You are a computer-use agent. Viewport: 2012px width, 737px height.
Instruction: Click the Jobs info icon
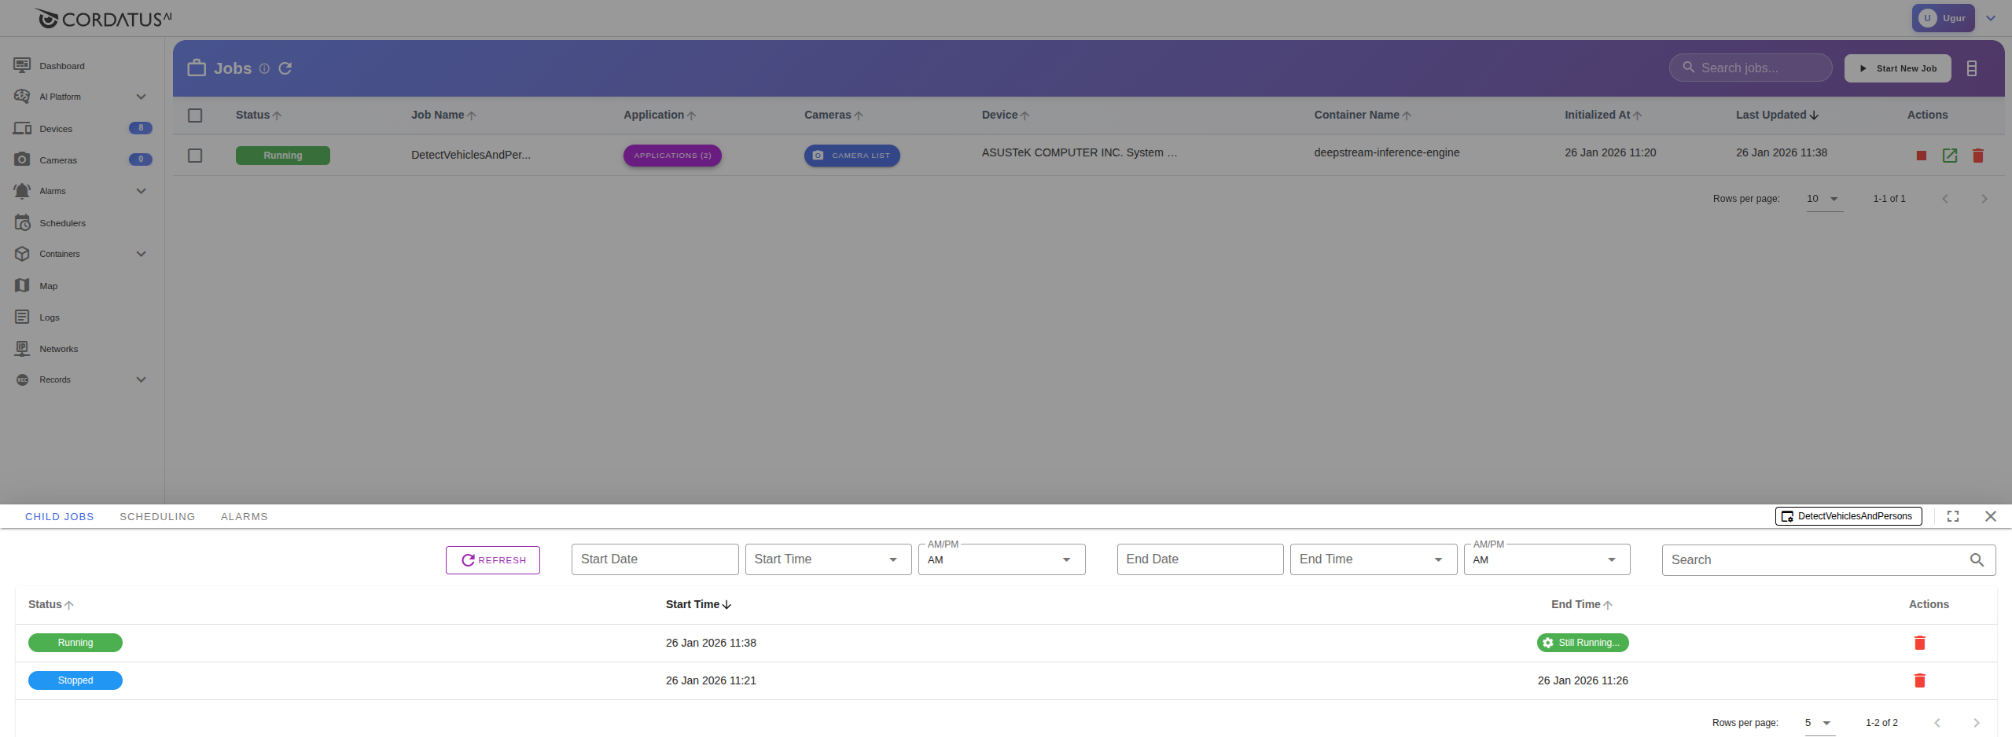coord(264,69)
